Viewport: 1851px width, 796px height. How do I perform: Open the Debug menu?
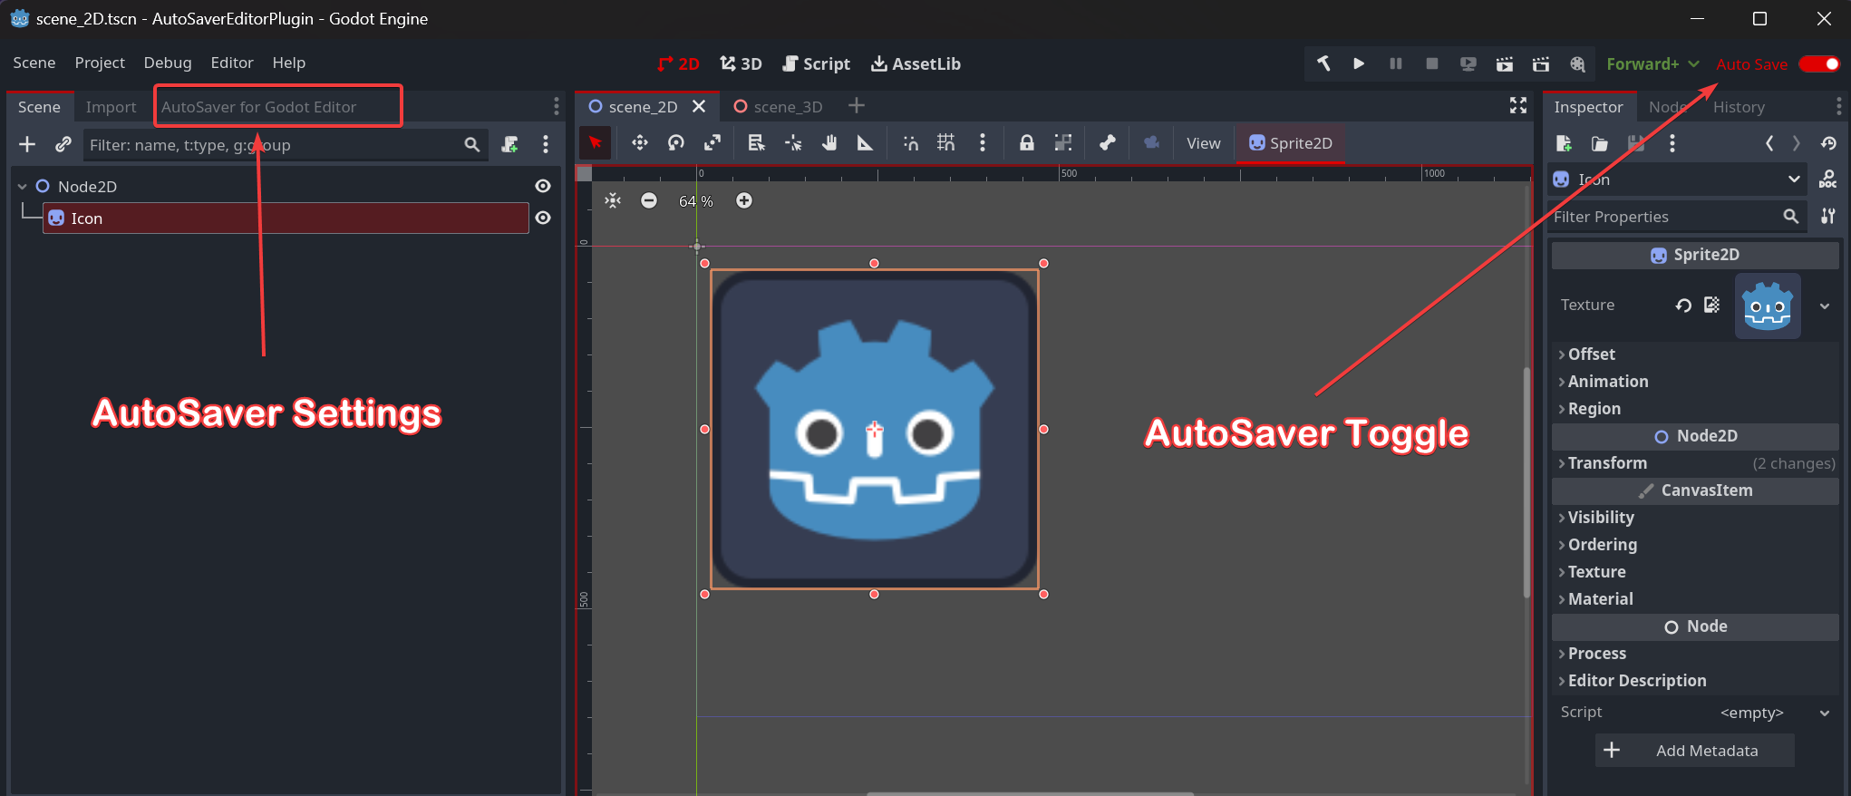click(x=168, y=63)
